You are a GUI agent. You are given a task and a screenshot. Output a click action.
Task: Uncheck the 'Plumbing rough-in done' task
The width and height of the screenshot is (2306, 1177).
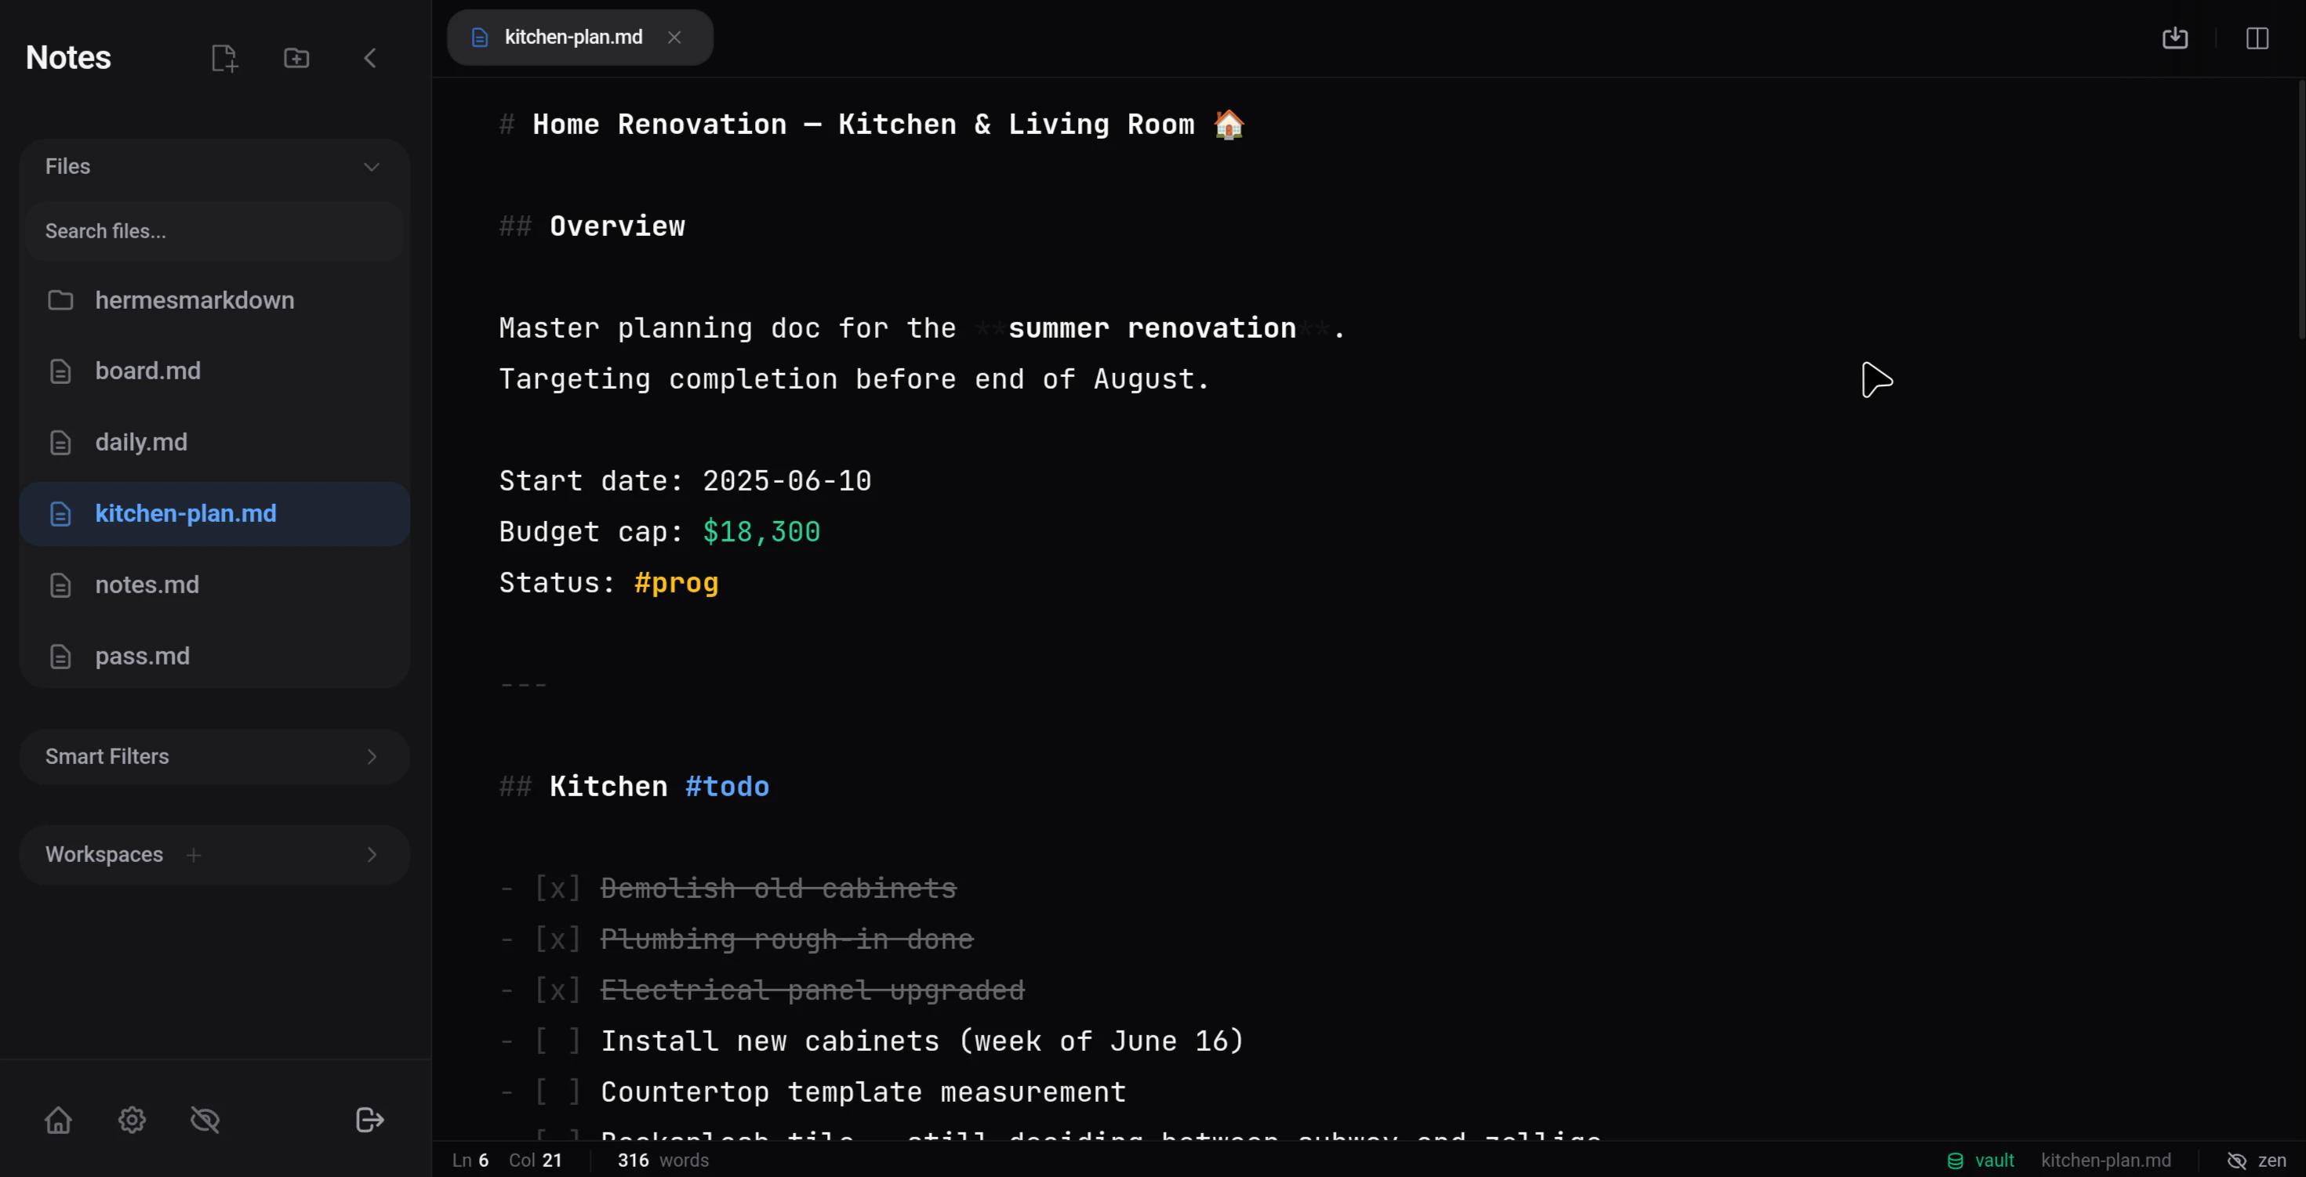pos(557,939)
